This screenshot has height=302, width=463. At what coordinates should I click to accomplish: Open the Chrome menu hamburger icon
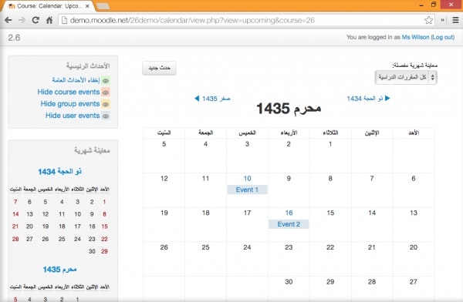coord(455,20)
